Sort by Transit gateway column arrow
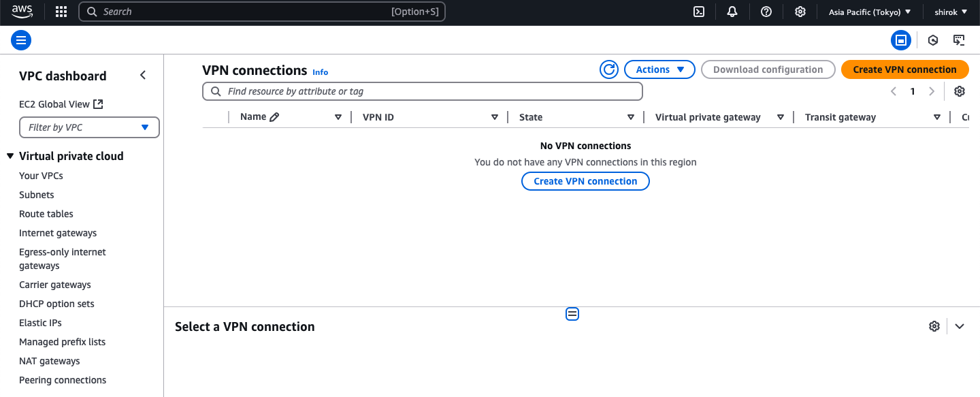The width and height of the screenshot is (980, 397). coord(937,117)
